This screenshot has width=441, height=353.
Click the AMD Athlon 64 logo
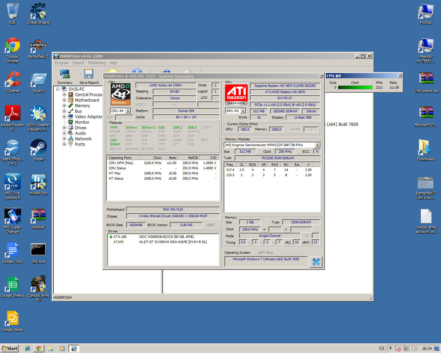coord(121,94)
